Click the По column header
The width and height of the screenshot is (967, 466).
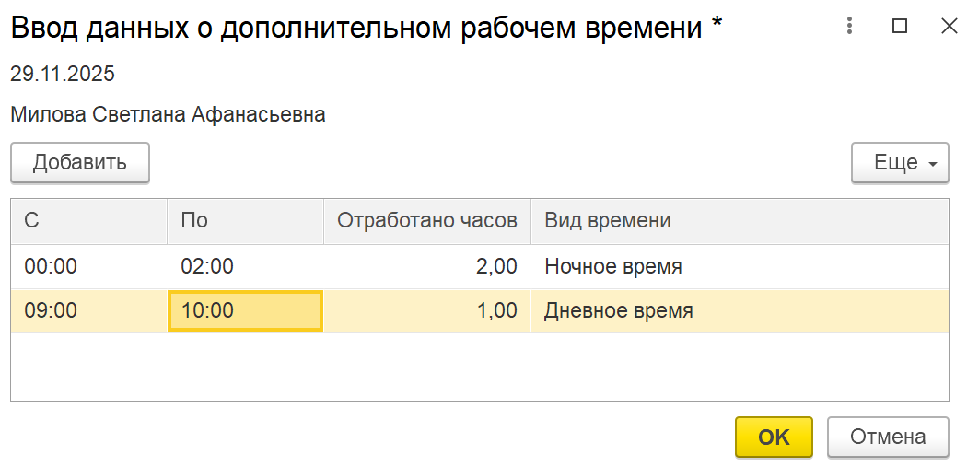pyautogui.click(x=245, y=221)
